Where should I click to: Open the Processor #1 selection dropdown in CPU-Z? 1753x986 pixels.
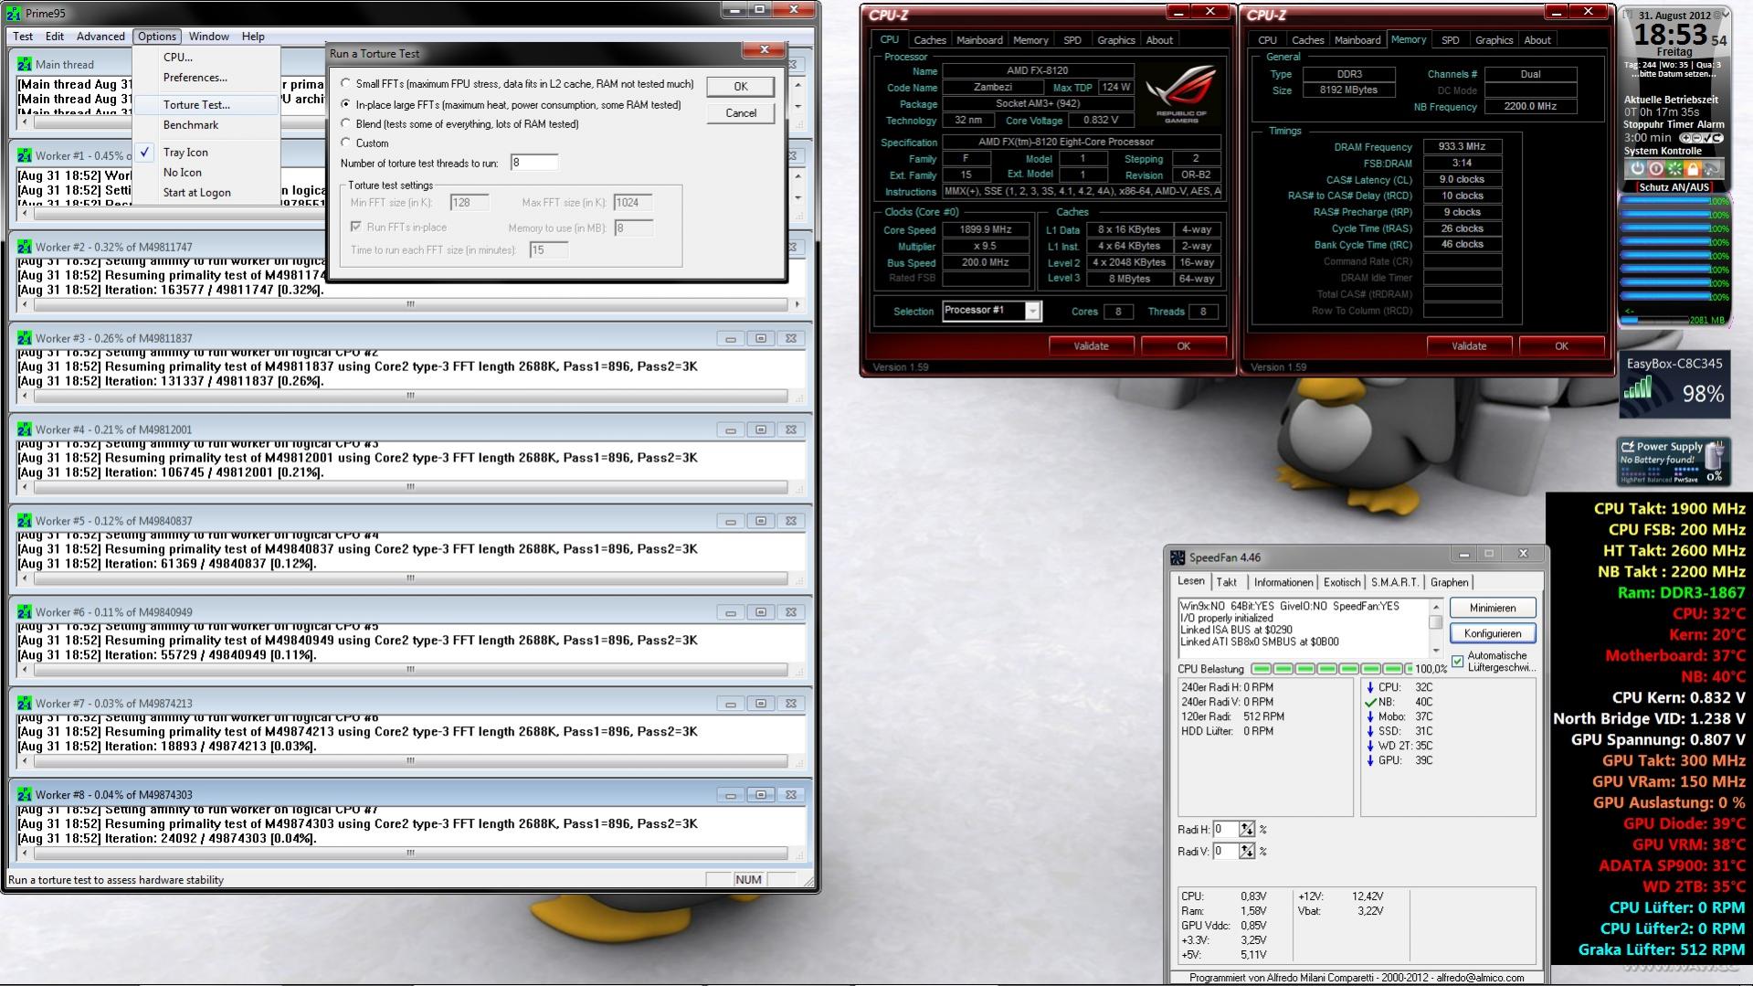coord(1032,311)
